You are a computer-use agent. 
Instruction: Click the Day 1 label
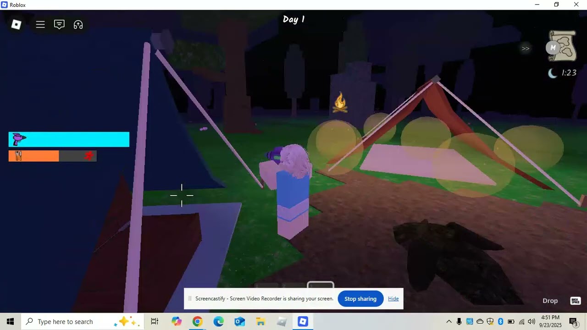pos(293,19)
